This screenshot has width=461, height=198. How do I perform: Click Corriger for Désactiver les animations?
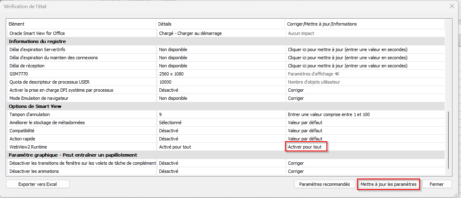pos(296,171)
